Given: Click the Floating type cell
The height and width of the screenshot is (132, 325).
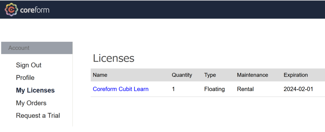Looking at the screenshot, I should pyautogui.click(x=214, y=89).
